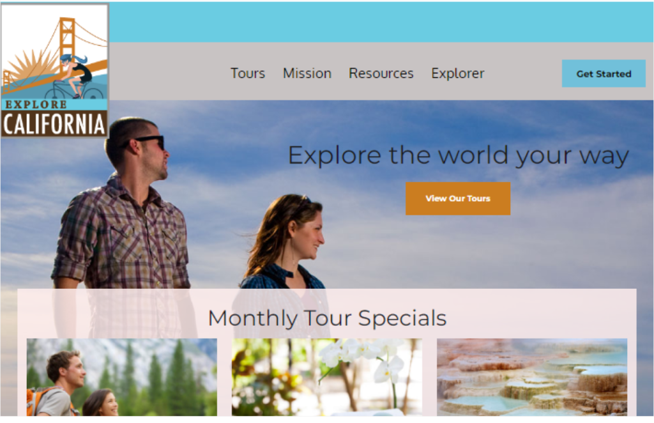Viewport: 654px width, 423px height.
Task: Click the Monthly Tour Specials heading
Action: point(327,318)
